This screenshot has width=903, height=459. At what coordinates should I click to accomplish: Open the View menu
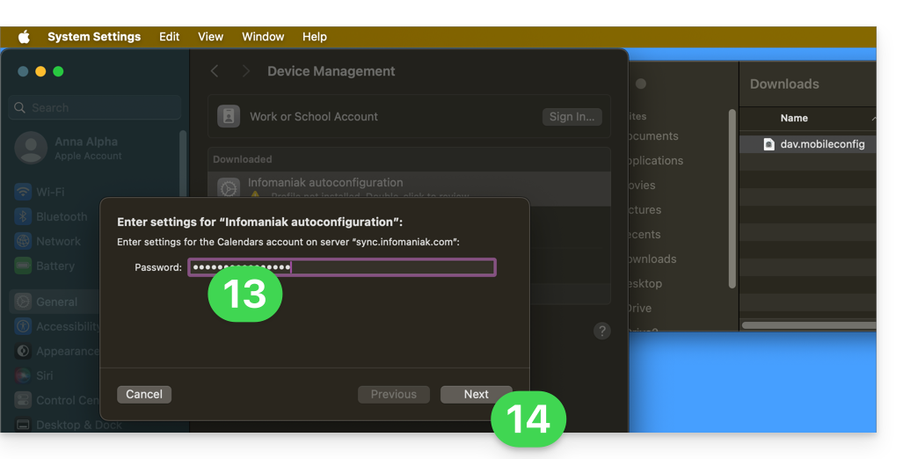click(210, 37)
